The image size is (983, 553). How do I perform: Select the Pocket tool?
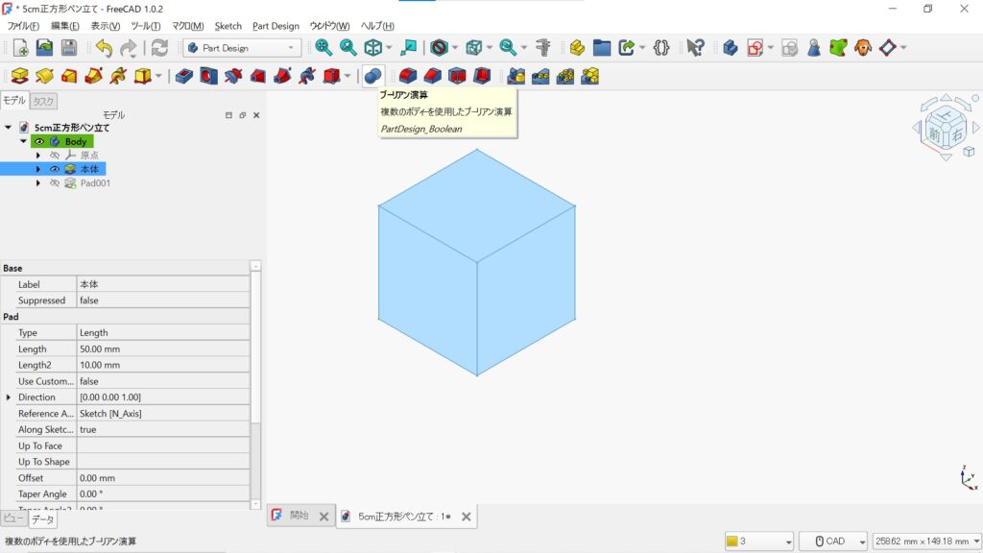tap(183, 75)
